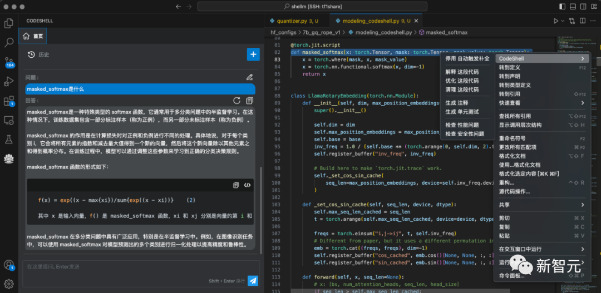This screenshot has width=601, height=293.
Task: Open the Extensions view in activity bar
Action: coord(9,101)
